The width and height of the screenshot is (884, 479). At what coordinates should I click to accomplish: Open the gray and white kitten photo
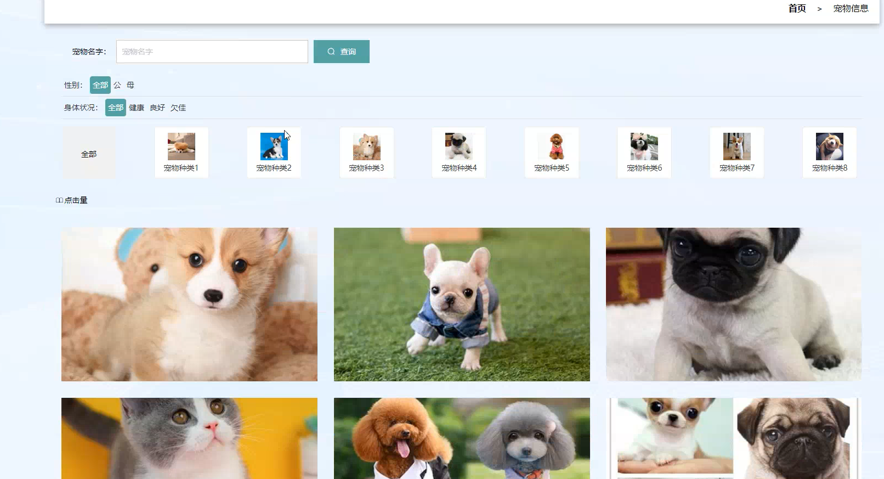(189, 438)
